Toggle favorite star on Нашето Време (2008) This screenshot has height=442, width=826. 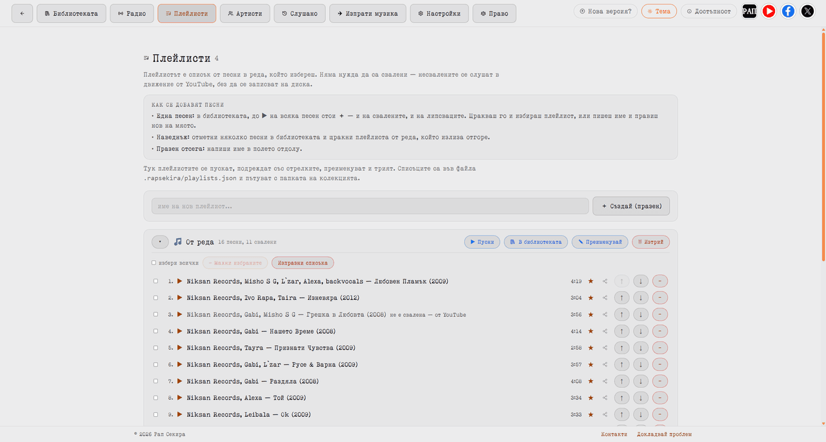590,331
